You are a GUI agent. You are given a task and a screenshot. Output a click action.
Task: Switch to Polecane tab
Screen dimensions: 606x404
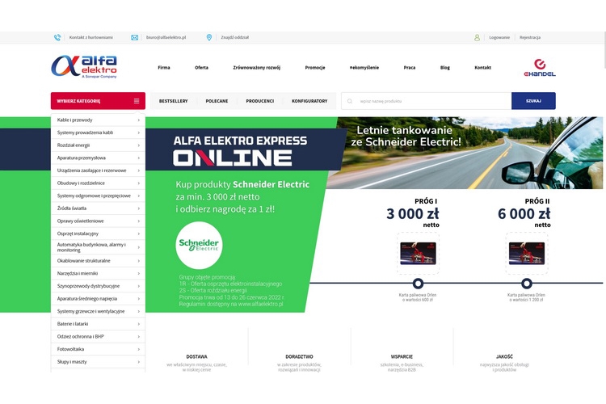pos(217,101)
